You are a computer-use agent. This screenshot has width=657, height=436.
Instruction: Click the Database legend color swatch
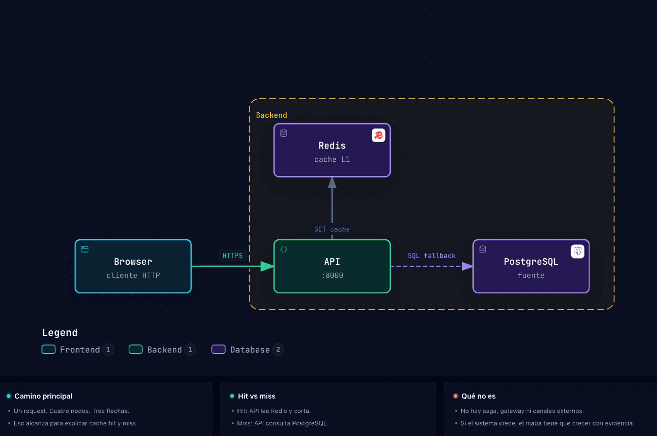click(x=219, y=350)
